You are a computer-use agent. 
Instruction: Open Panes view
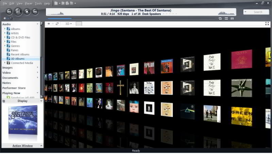[14, 50]
